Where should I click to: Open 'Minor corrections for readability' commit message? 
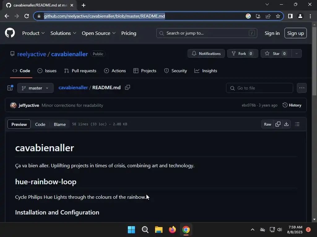click(72, 105)
